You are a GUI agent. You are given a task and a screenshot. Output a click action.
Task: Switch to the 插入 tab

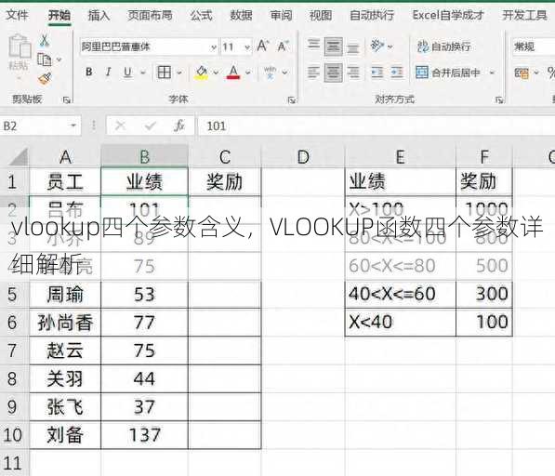coord(99,15)
